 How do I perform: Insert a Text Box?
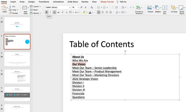coord(165,8)
